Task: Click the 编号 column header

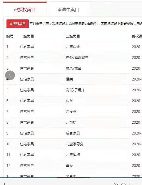Action: 10,36
